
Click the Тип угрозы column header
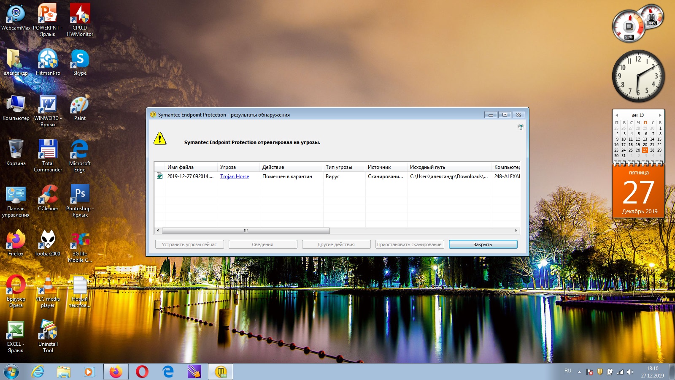344,167
